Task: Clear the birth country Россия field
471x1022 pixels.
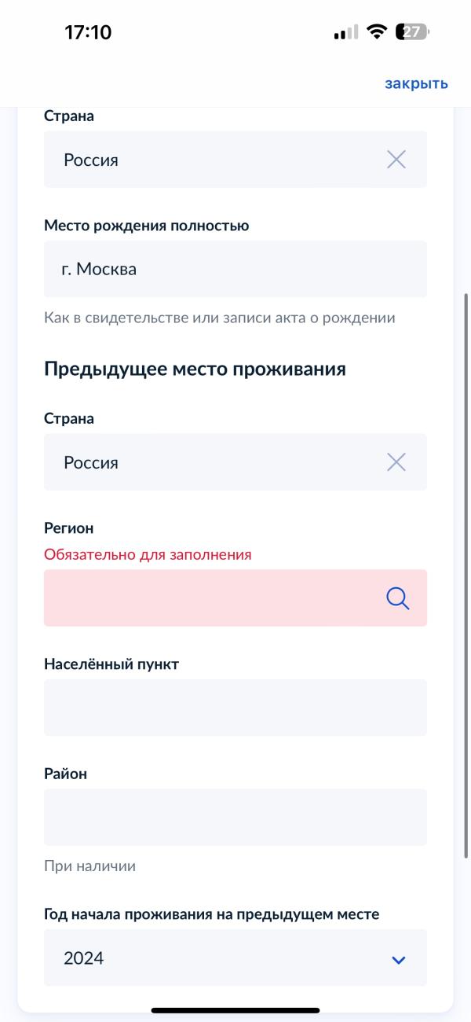Action: click(x=396, y=160)
